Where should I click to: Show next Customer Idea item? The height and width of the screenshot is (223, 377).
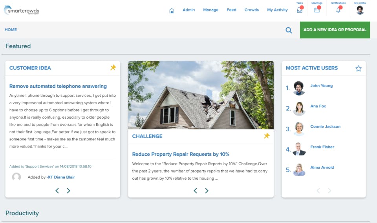point(68,191)
